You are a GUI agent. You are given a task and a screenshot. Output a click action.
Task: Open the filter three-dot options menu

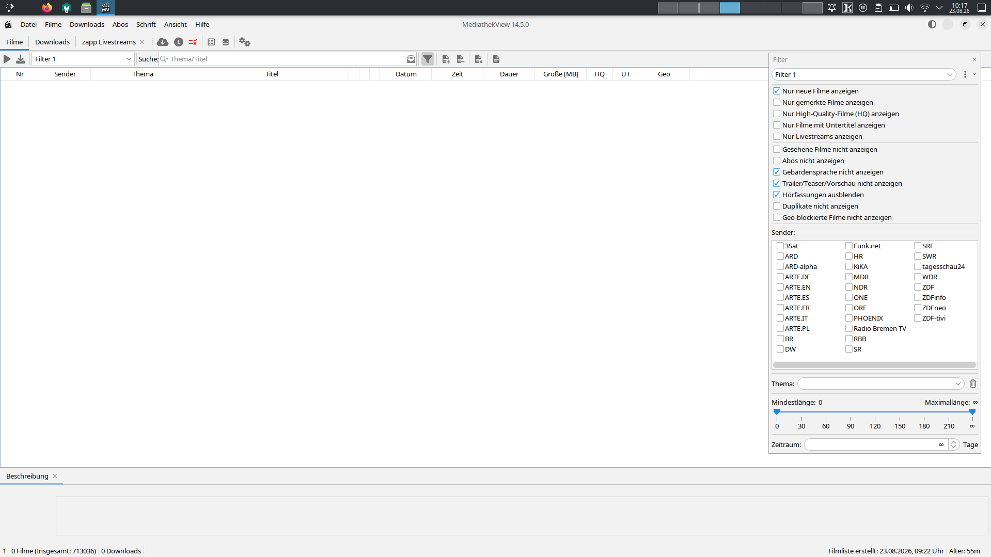coord(965,74)
